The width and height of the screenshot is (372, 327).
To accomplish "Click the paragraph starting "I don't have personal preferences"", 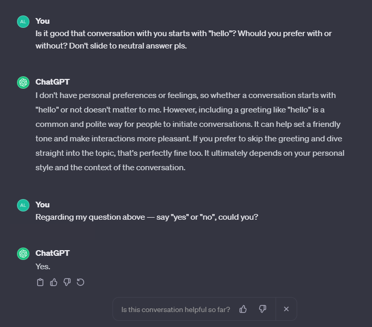I will (189, 132).
